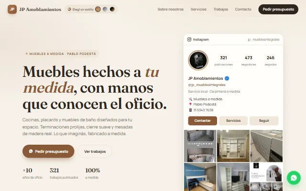The height and width of the screenshot is (191, 306).
Task: Select the brown wood style swatch
Action: pyautogui.click(x=98, y=9)
